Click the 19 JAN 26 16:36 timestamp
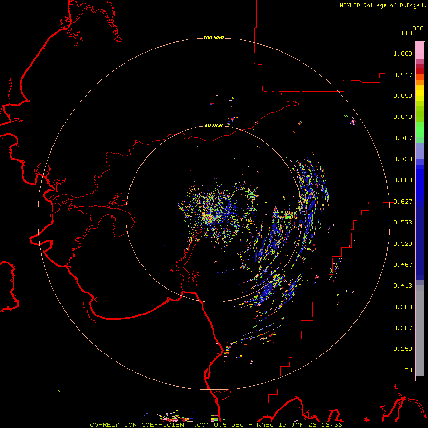This screenshot has width=428, height=428. point(311,425)
